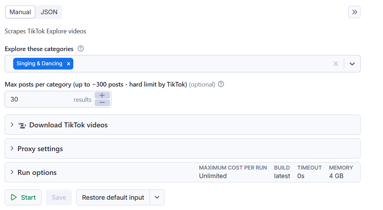The width and height of the screenshot is (383, 210).
Task: Decrease max posts with minus button
Action: tap(102, 103)
